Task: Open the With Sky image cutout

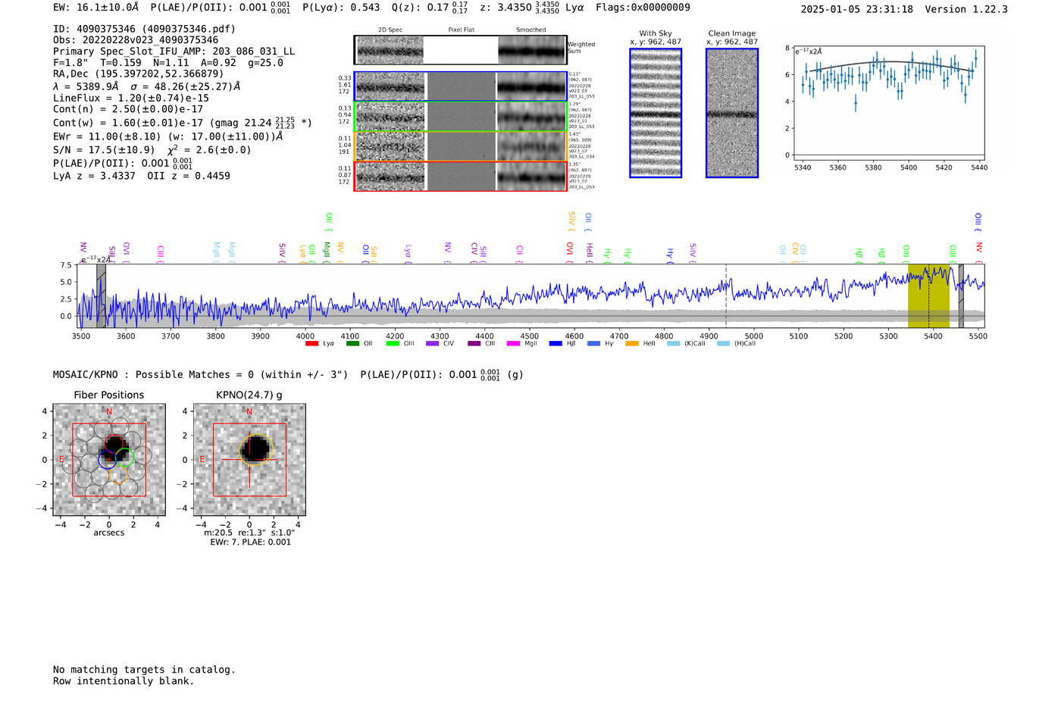Action: click(656, 113)
